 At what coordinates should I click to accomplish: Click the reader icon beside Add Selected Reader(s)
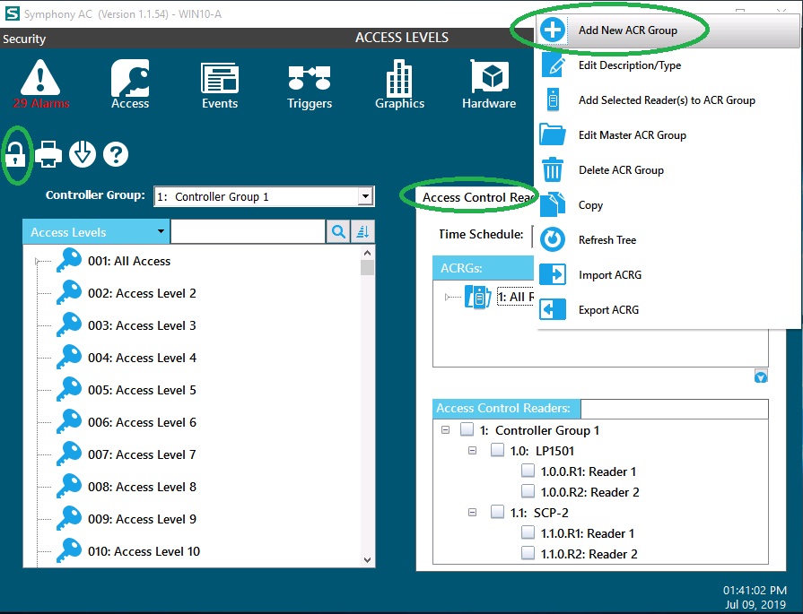pyautogui.click(x=553, y=99)
